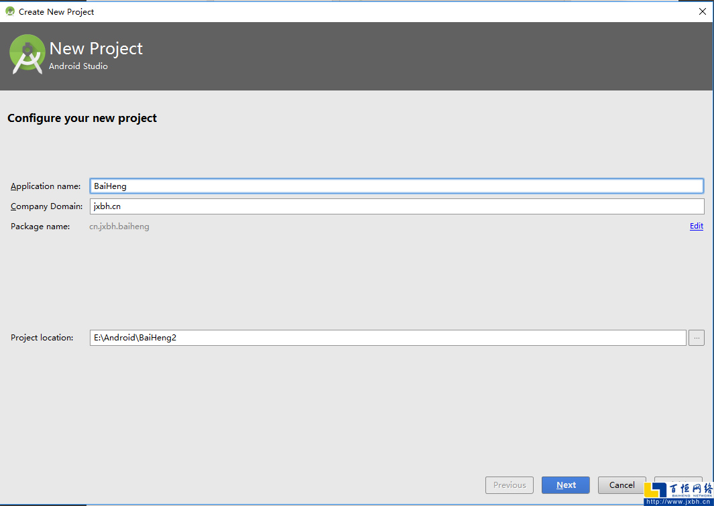Select the Project location text field

[x=388, y=338]
